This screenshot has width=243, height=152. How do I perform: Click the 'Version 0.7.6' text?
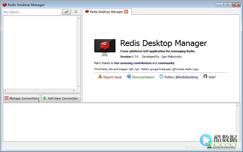[x=129, y=57]
